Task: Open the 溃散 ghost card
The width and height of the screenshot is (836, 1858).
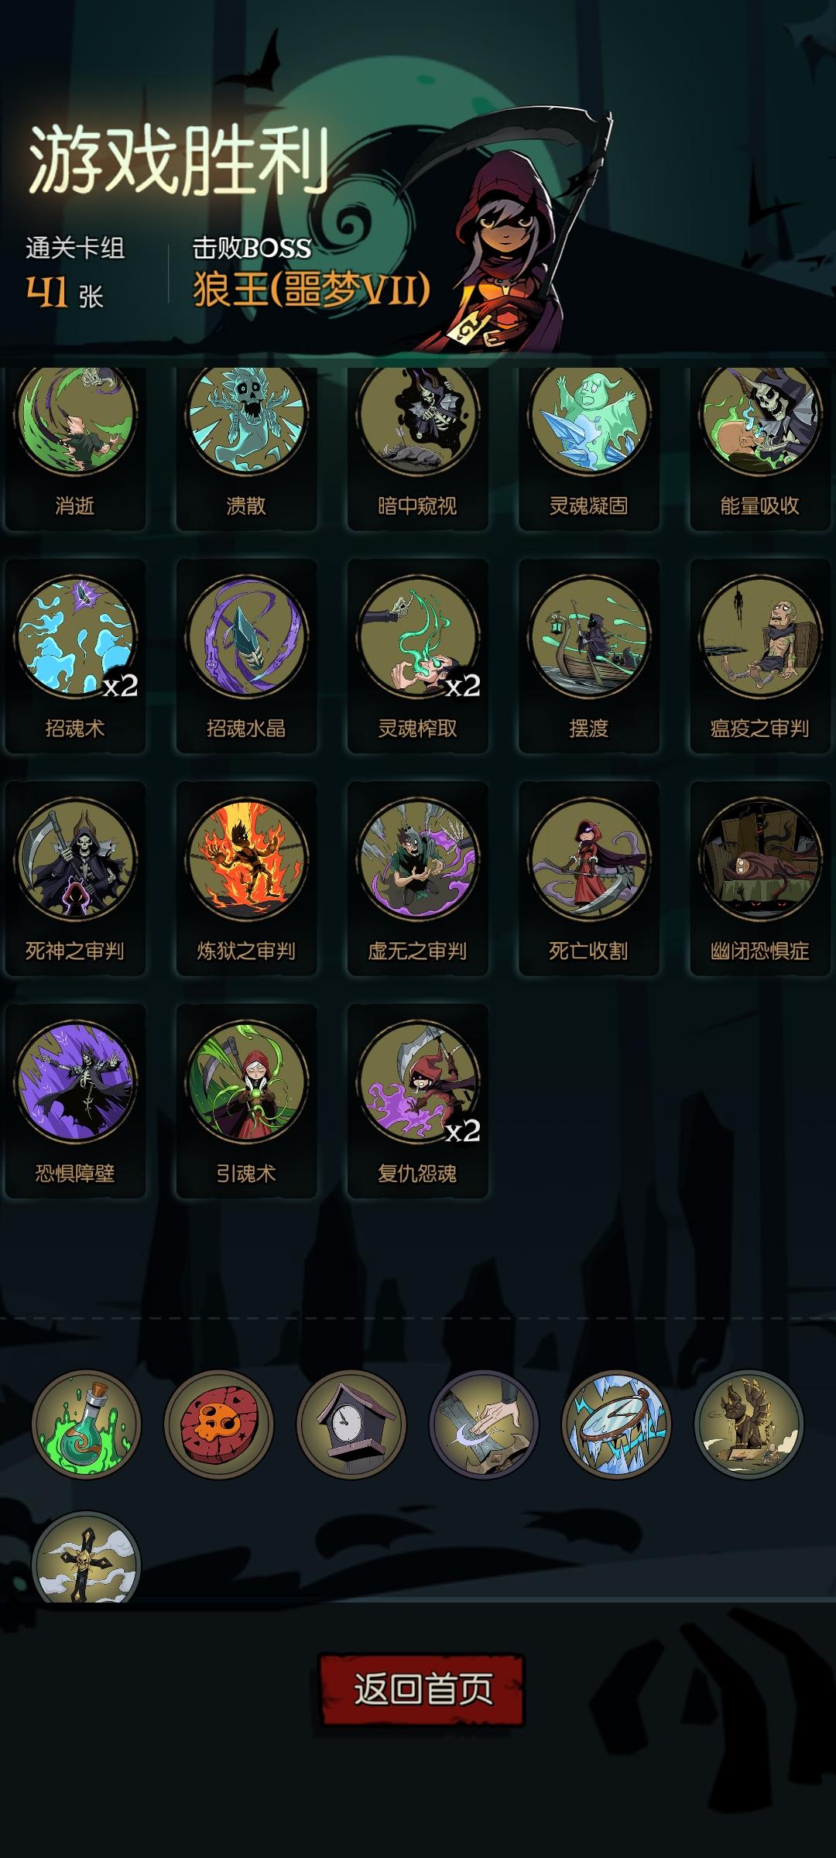Action: click(246, 447)
